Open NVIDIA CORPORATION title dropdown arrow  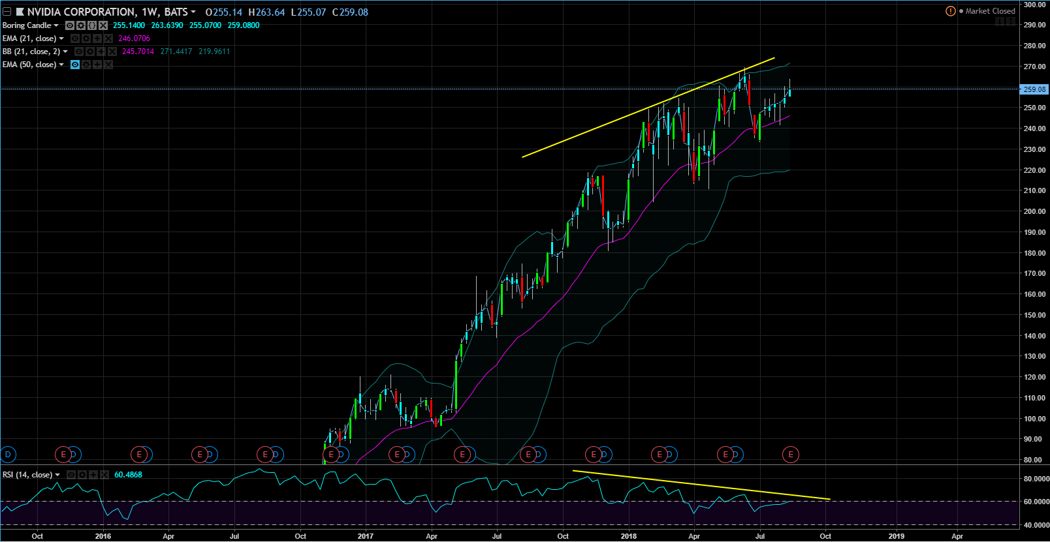pos(193,12)
